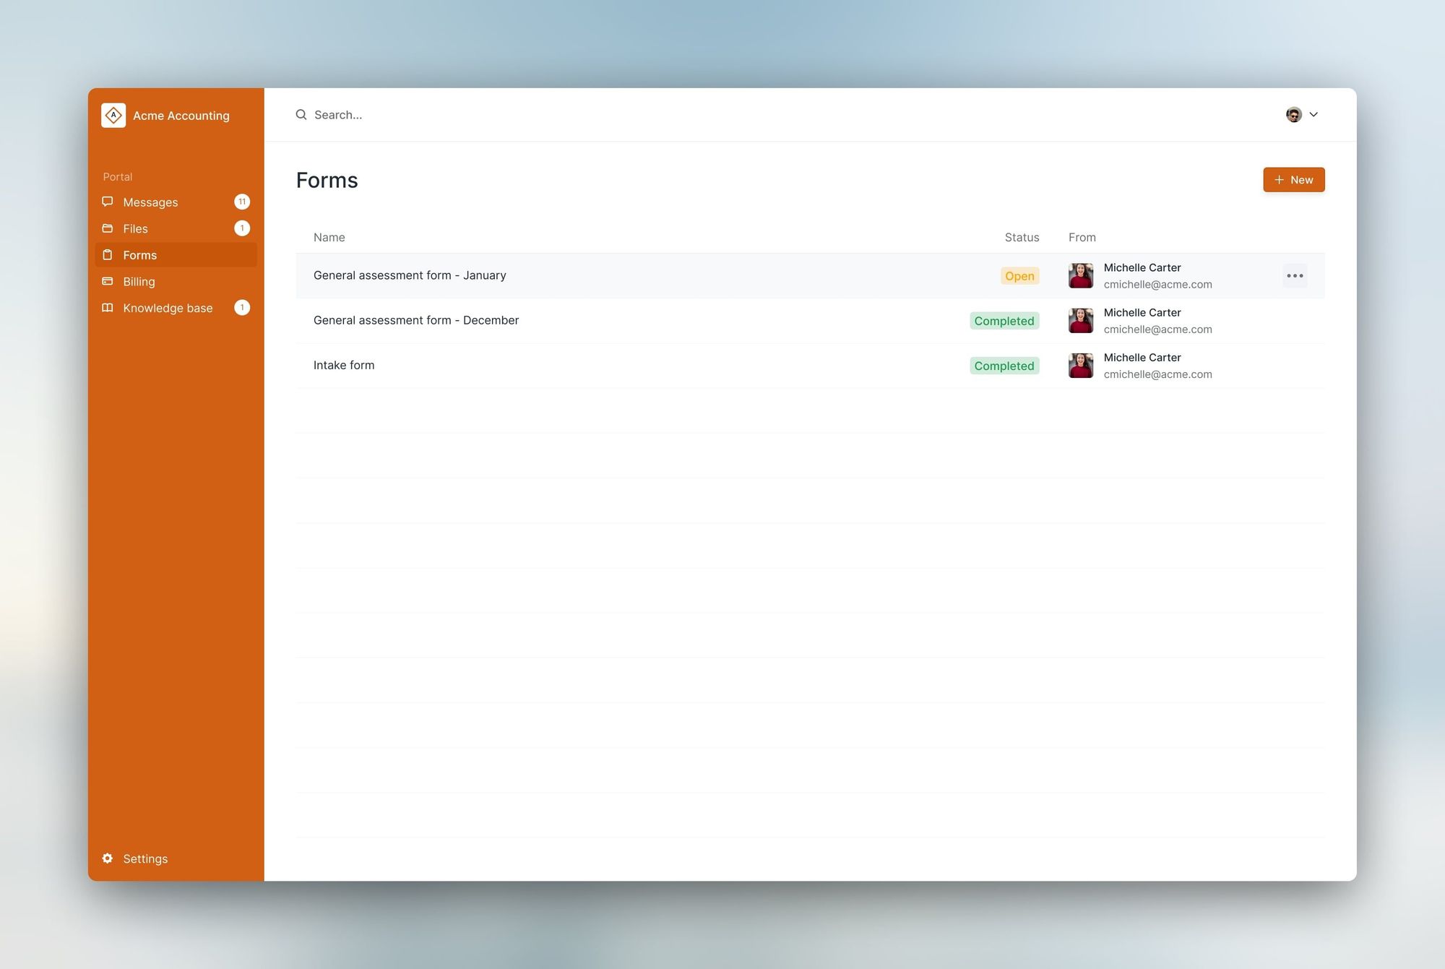Viewport: 1445px width, 969px height.
Task: Open three-dot menu for January form
Action: pyautogui.click(x=1295, y=275)
